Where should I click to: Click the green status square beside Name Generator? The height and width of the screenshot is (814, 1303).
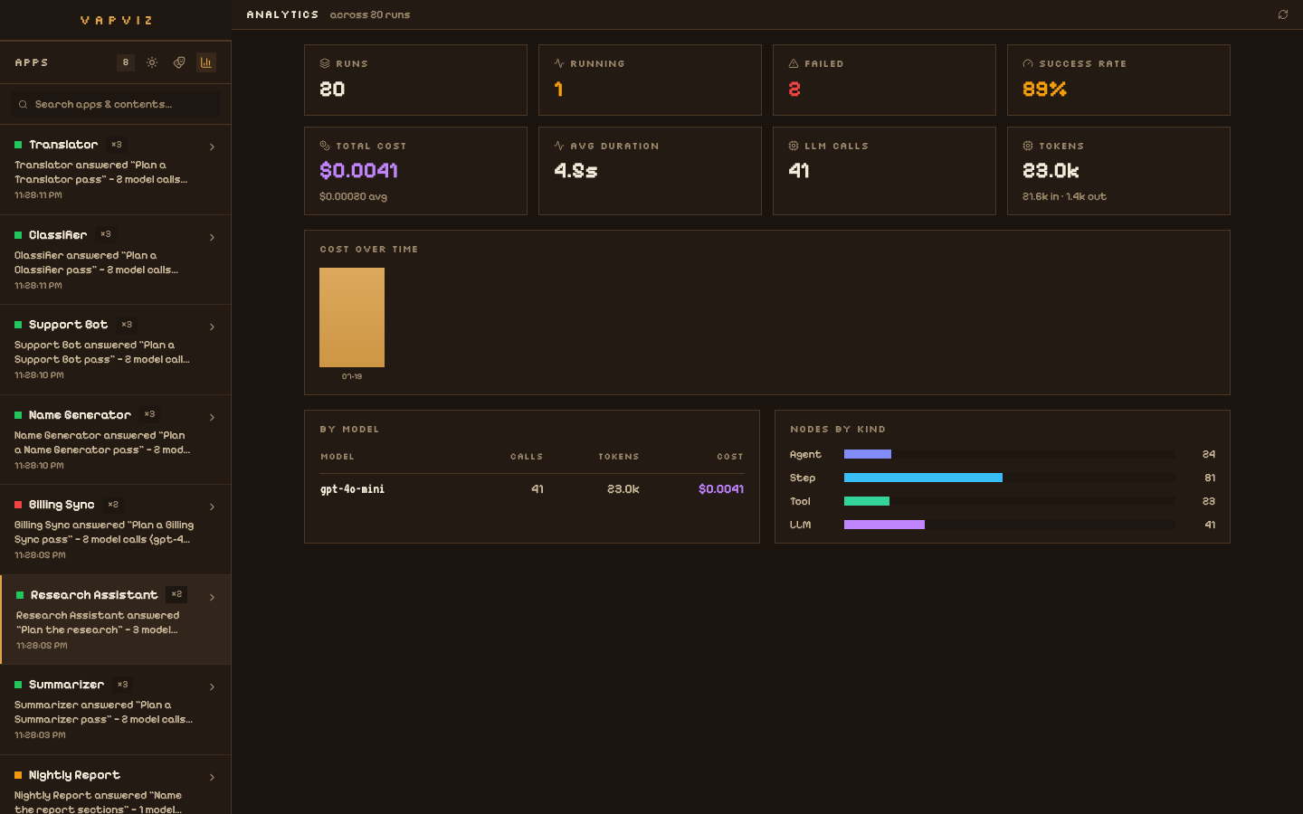click(x=18, y=415)
